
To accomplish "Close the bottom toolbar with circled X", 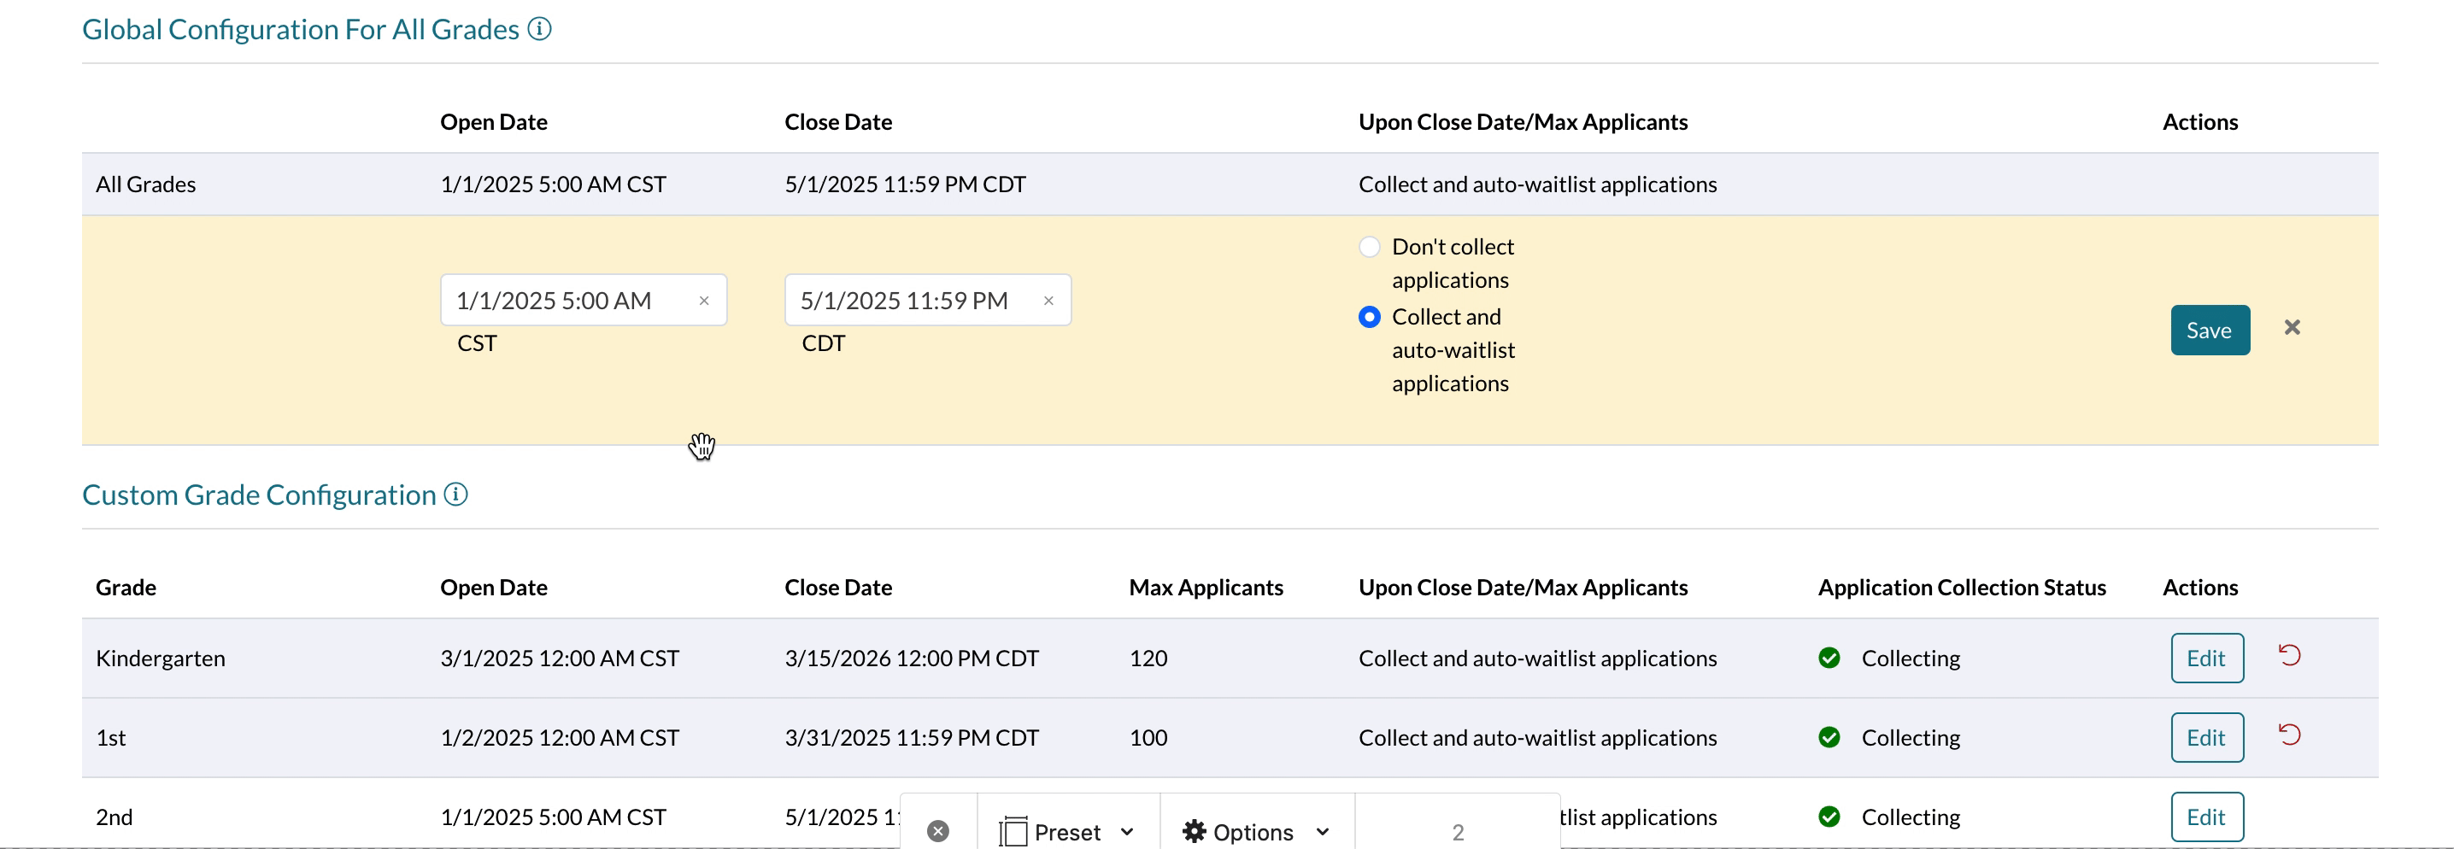I will (938, 831).
